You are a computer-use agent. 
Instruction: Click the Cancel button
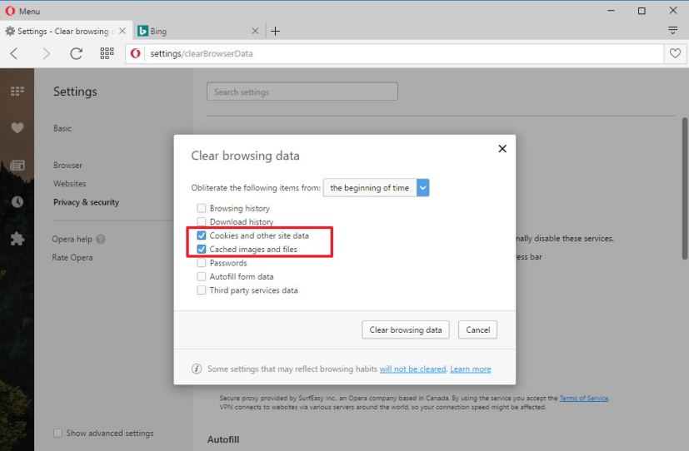coord(477,330)
